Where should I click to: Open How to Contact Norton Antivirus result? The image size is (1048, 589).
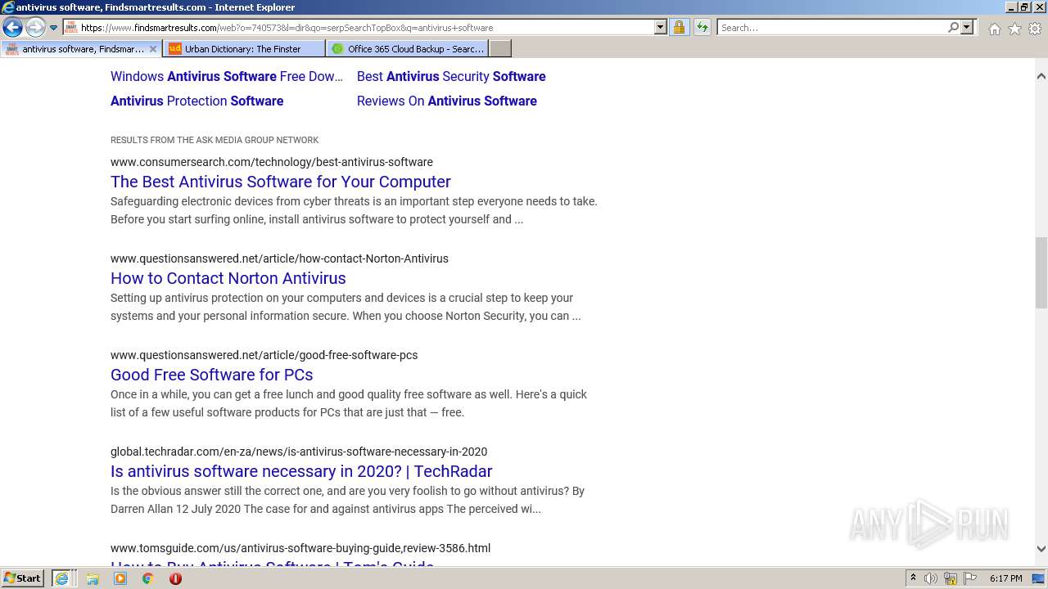(228, 278)
